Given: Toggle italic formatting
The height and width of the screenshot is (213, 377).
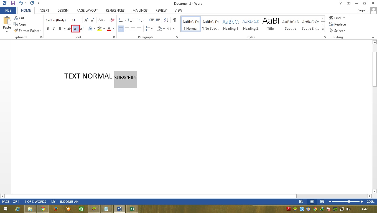Looking at the screenshot, I should pyautogui.click(x=54, y=29).
